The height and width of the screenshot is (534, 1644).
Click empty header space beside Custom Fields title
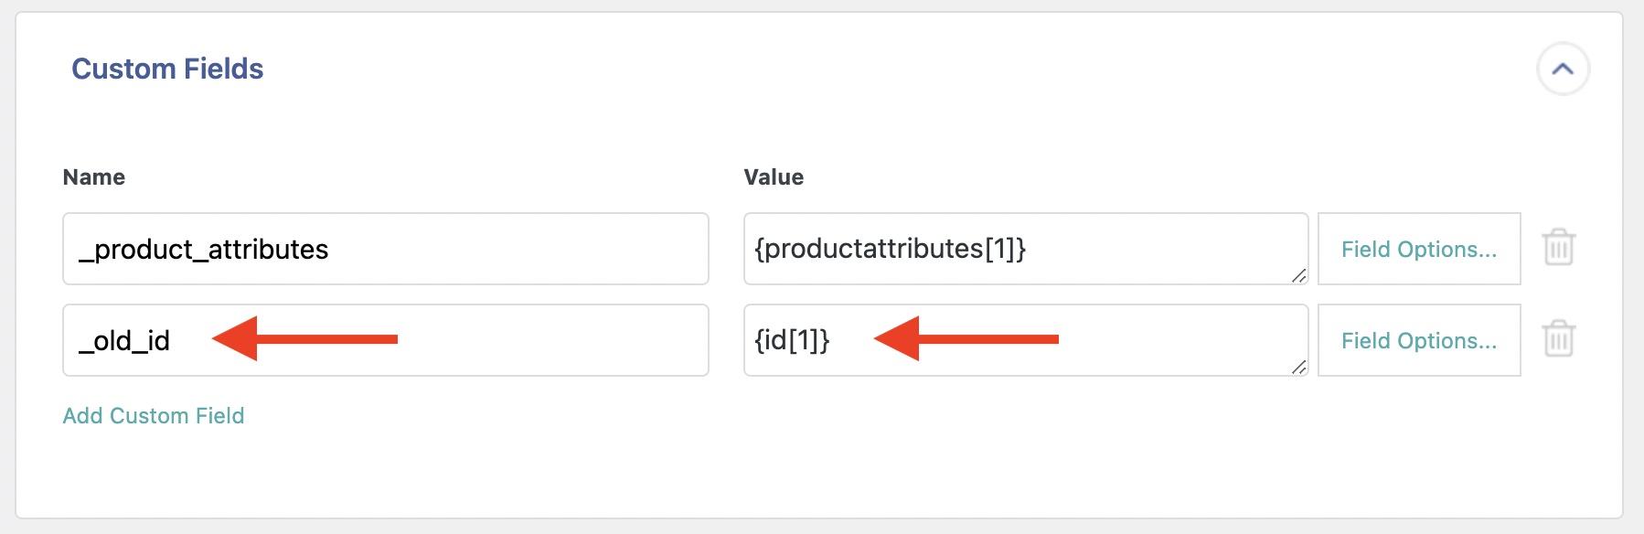pos(823,69)
